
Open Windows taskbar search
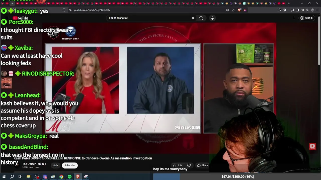[12, 177]
